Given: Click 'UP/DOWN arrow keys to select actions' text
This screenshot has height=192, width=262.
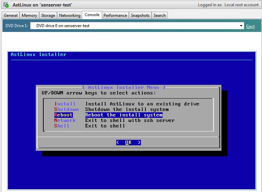Looking at the screenshot, I should tap(99, 93).
